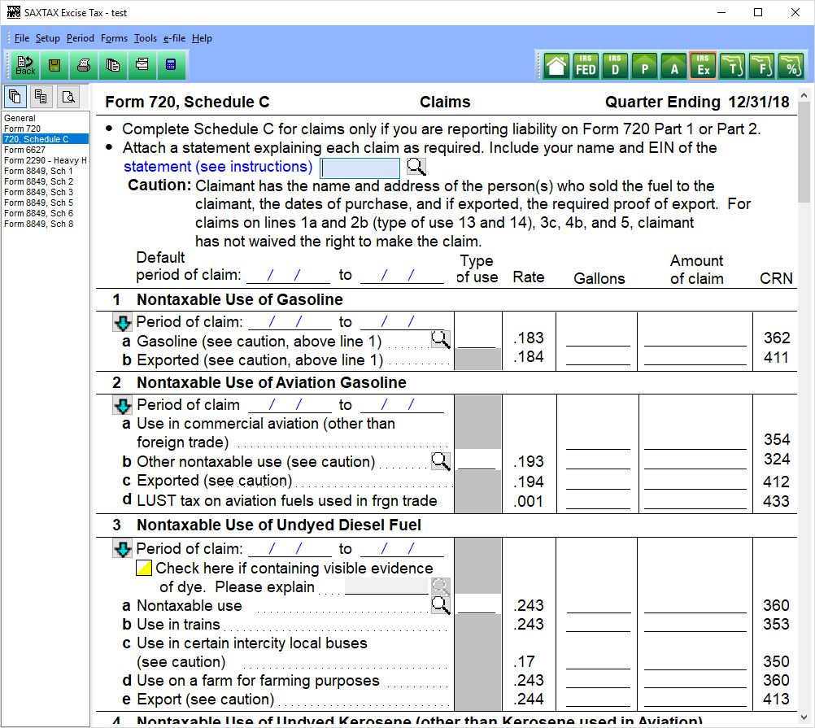Open the IRS FED module
This screenshot has width=815, height=728.
click(586, 66)
